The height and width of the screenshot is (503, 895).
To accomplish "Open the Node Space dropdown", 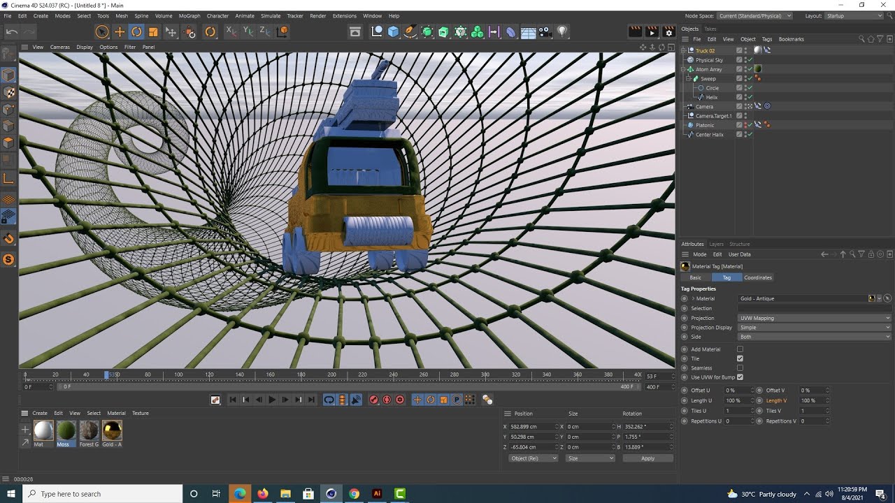I will [754, 15].
